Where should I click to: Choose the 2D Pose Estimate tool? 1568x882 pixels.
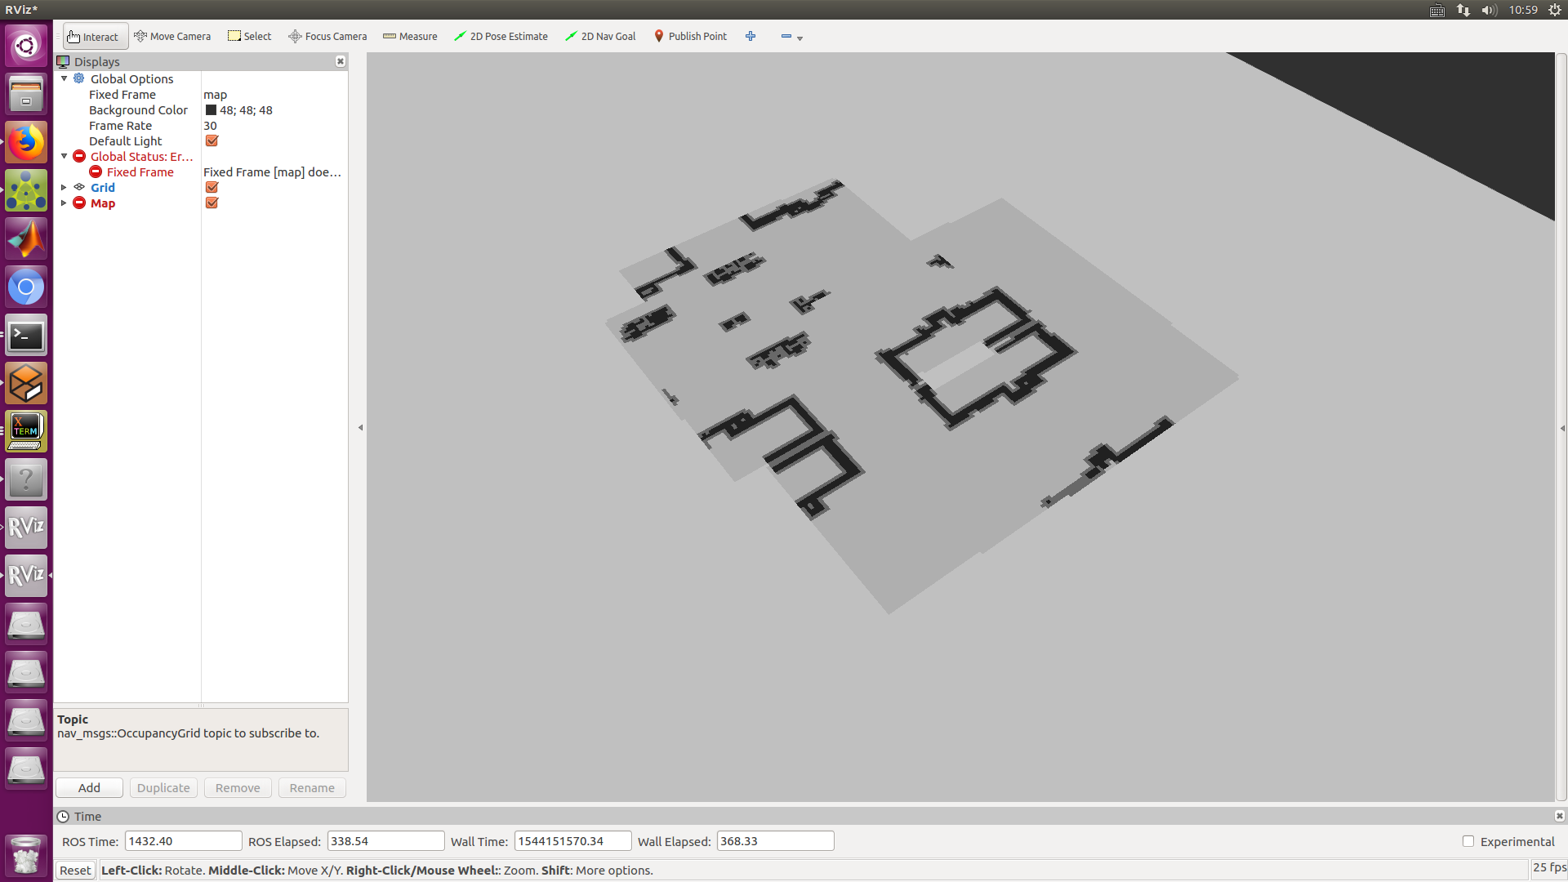pos(501,37)
